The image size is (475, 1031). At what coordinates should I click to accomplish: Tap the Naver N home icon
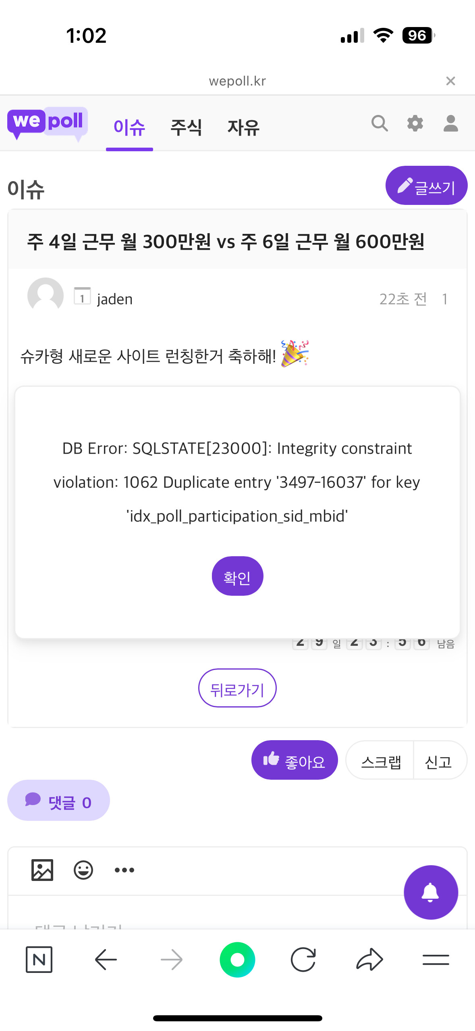39,959
